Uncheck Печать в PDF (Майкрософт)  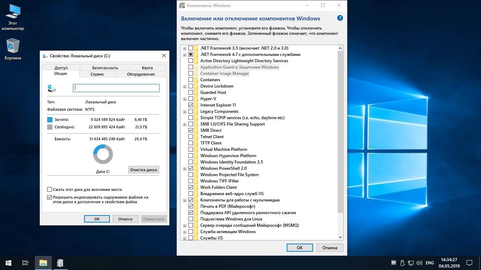coord(190,206)
